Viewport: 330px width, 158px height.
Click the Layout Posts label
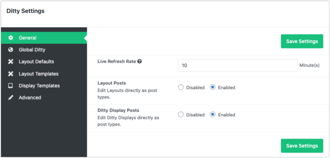[x=112, y=83]
